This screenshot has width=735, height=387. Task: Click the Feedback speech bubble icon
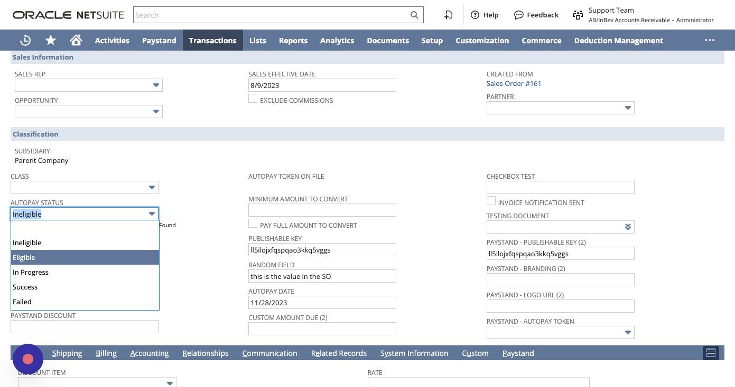pyautogui.click(x=519, y=15)
